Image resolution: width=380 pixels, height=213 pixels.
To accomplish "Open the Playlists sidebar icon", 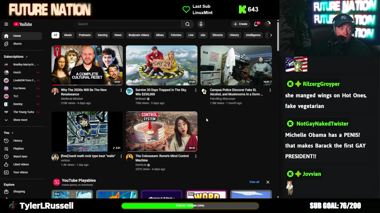I will tap(6, 149).
